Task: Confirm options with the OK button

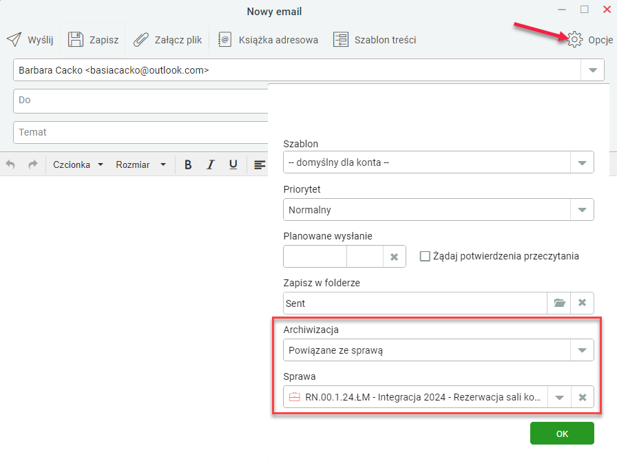Action: point(562,434)
